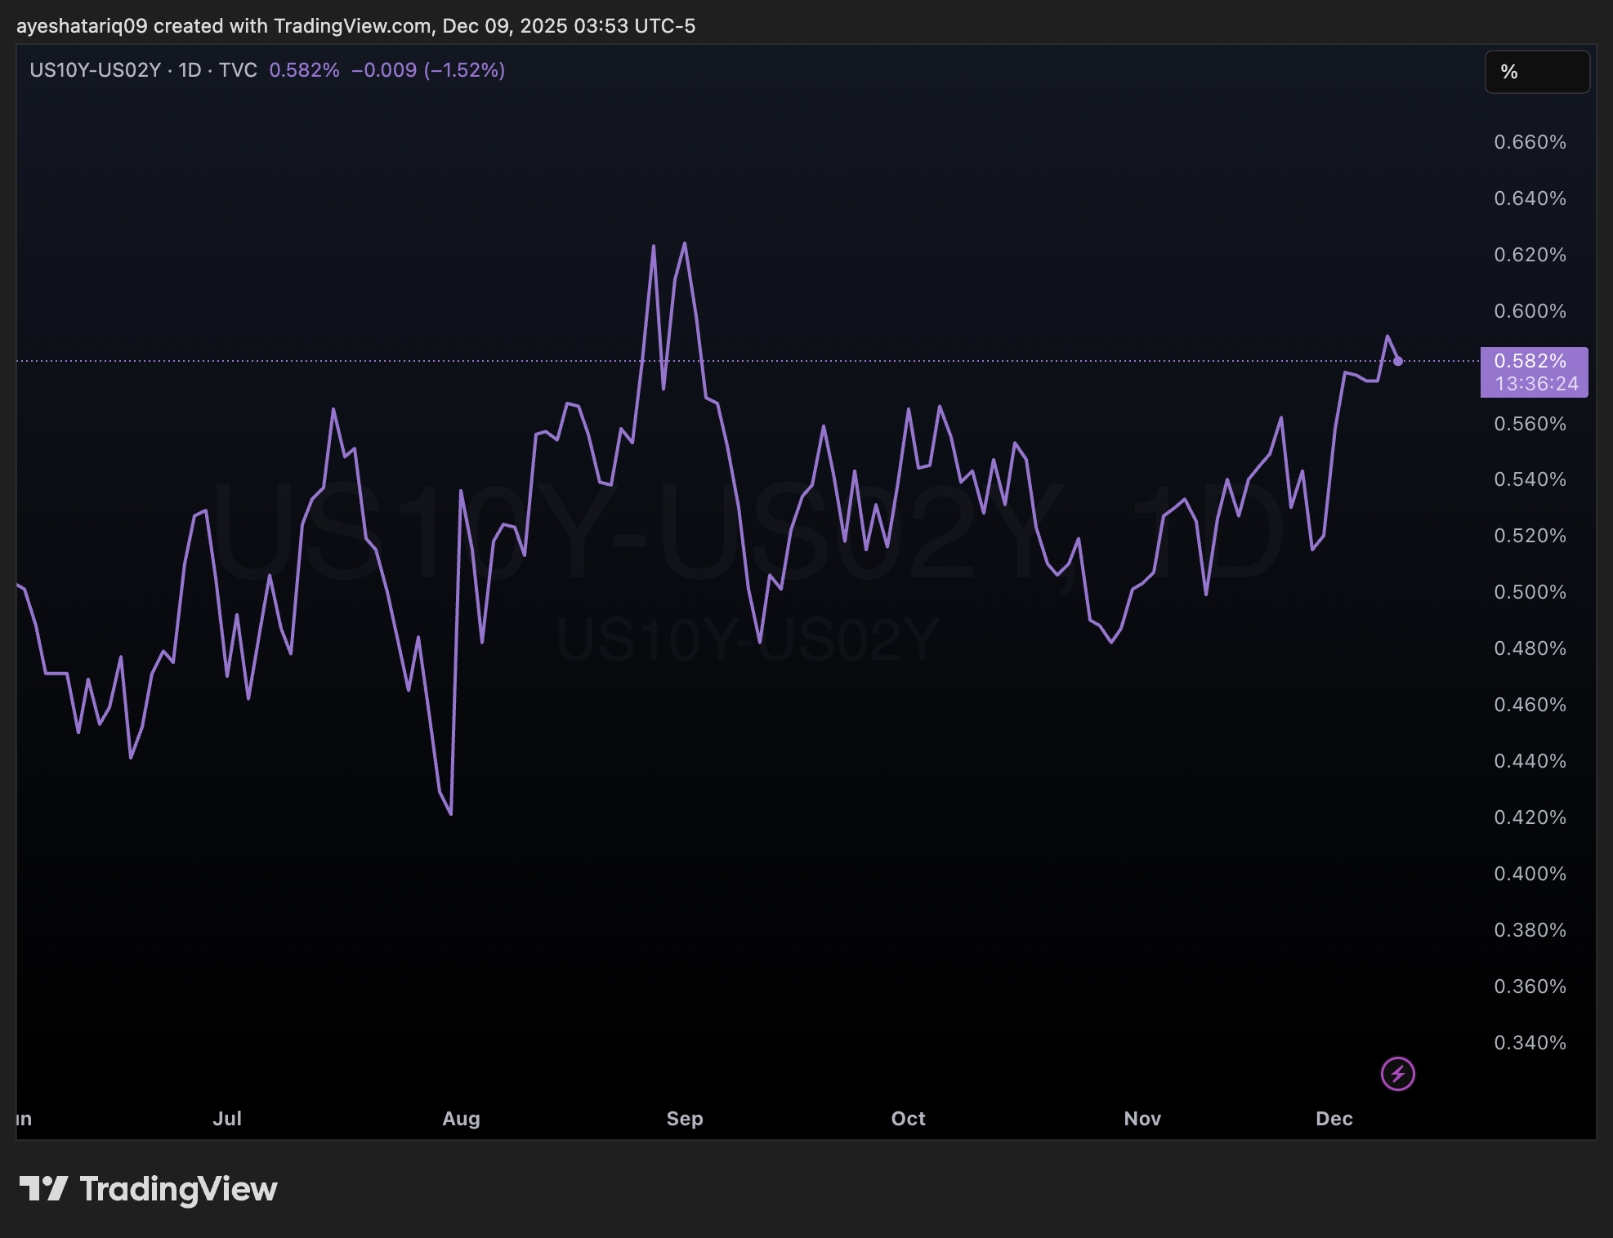Click the Sep label on time axis
Viewport: 1613px width, 1238px height.
coord(685,1119)
